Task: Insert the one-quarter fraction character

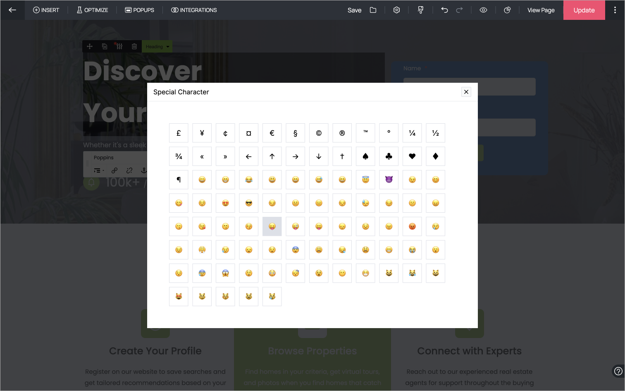Action: point(412,133)
